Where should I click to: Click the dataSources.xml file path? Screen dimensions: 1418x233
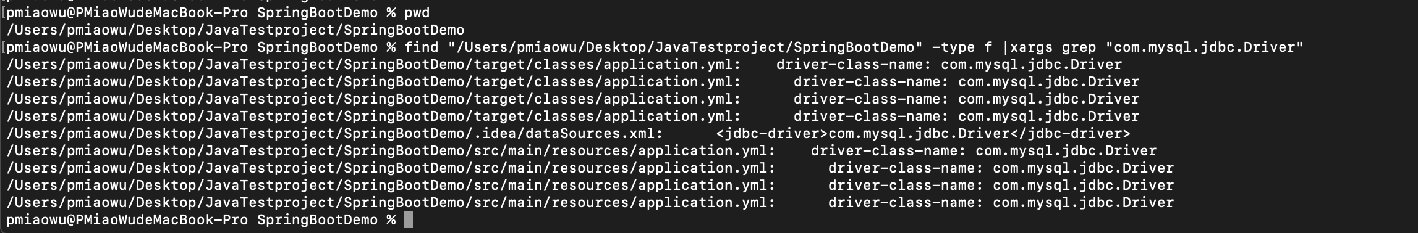(x=332, y=133)
